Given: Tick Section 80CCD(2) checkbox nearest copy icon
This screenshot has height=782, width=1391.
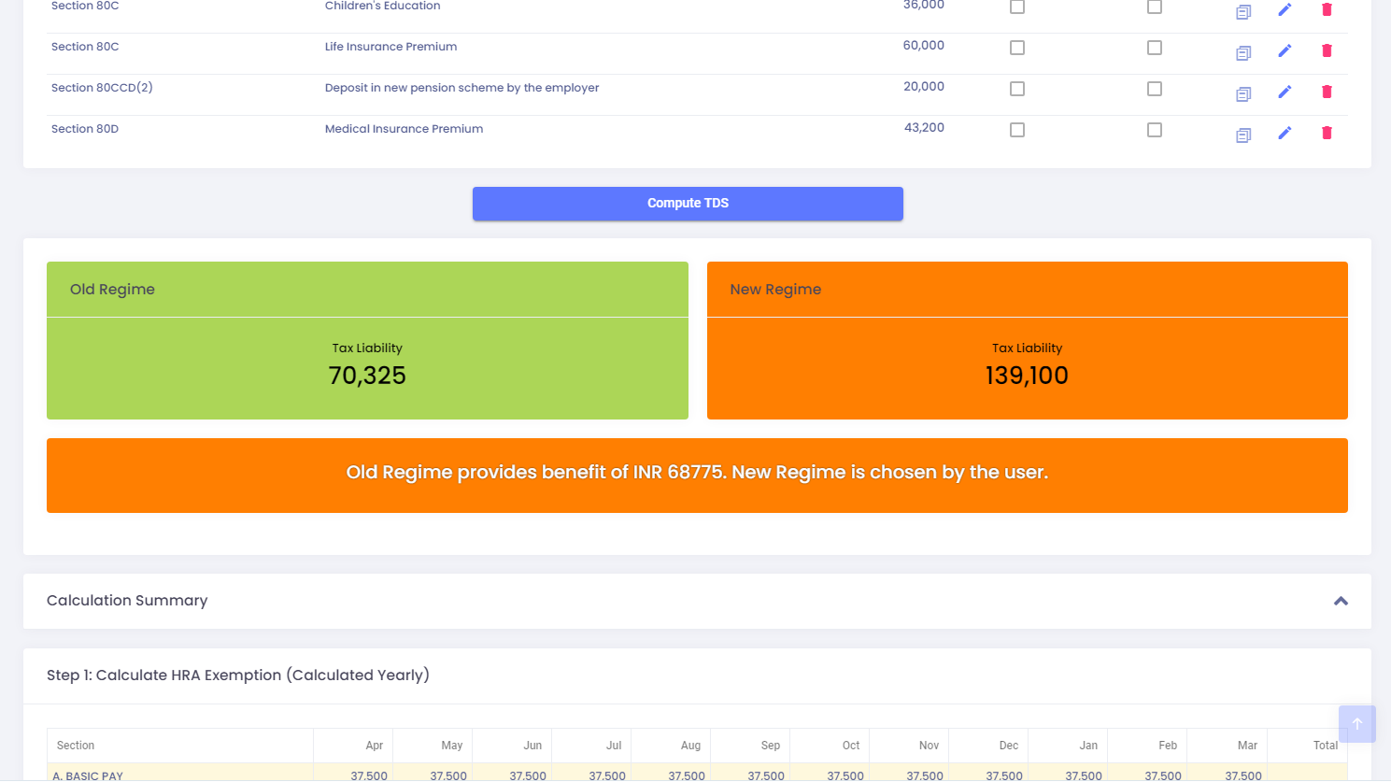Looking at the screenshot, I should point(1155,89).
